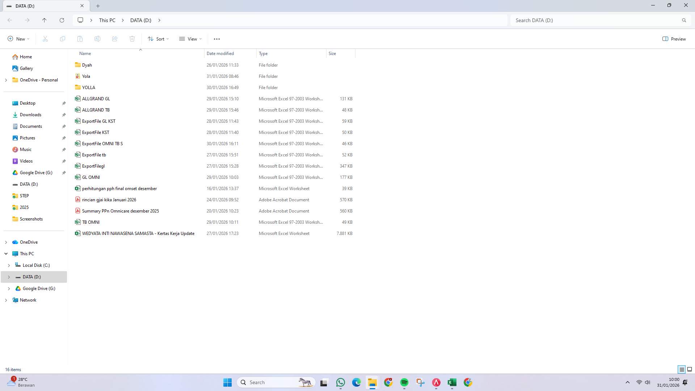
Task: Open WhatsApp from the taskbar
Action: (340, 382)
